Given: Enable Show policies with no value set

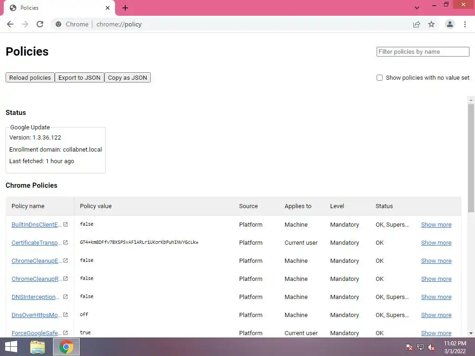Looking at the screenshot, I should [x=379, y=77].
